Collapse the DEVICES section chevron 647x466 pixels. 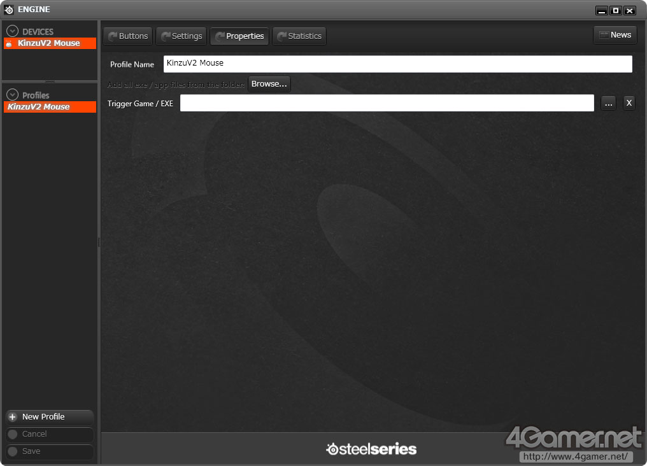click(12, 31)
